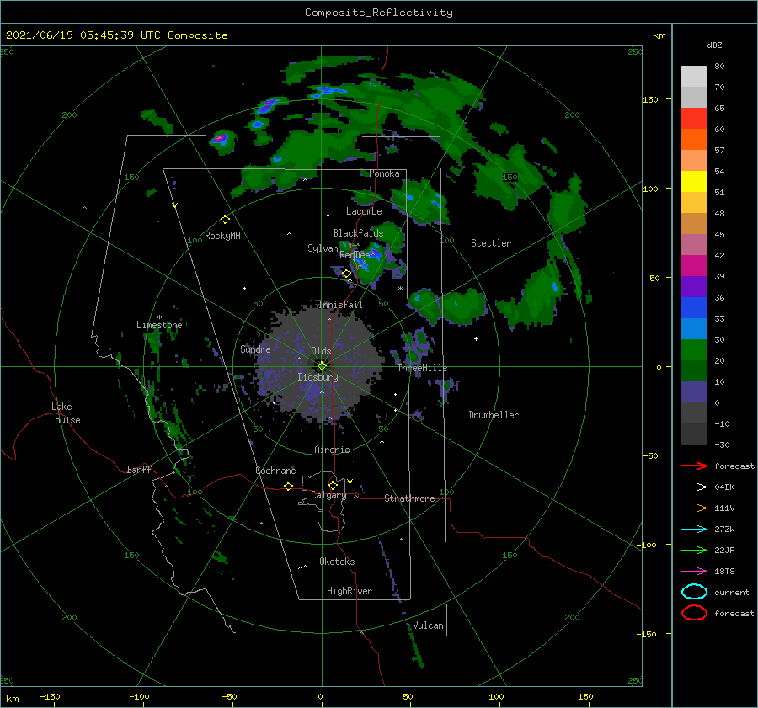The height and width of the screenshot is (708, 758).
Task: Click the red legend swatch below 65
Action: (x=694, y=119)
